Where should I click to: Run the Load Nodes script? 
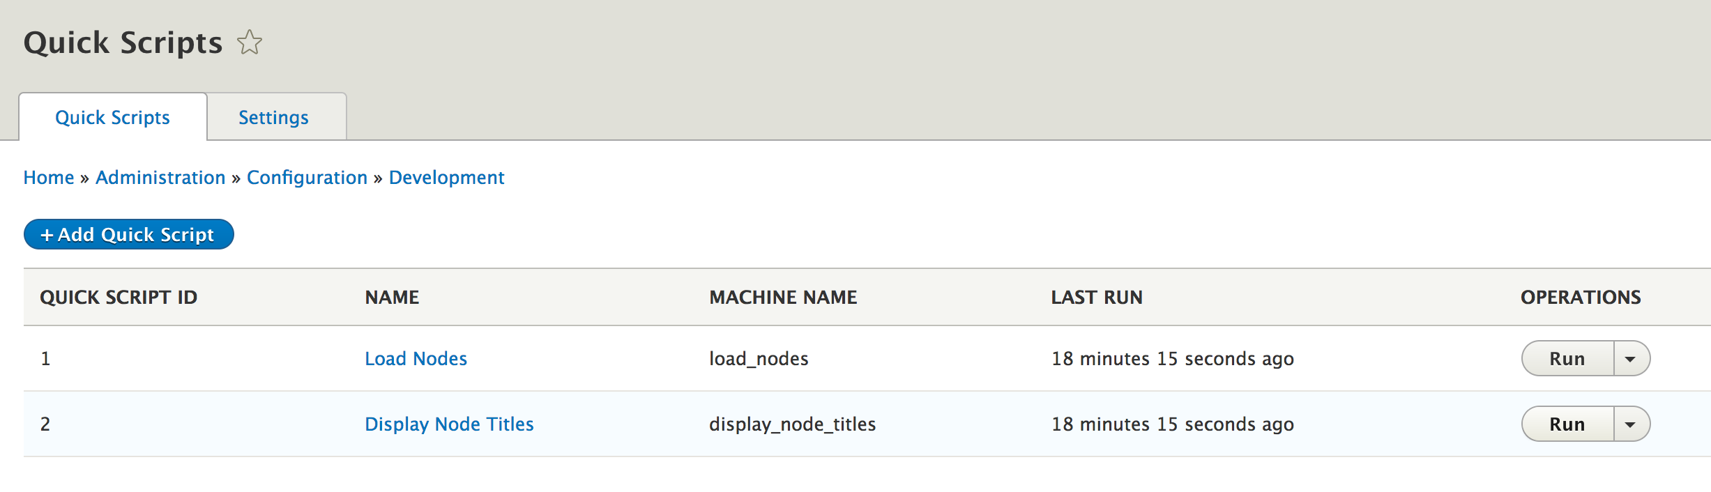pos(1567,359)
